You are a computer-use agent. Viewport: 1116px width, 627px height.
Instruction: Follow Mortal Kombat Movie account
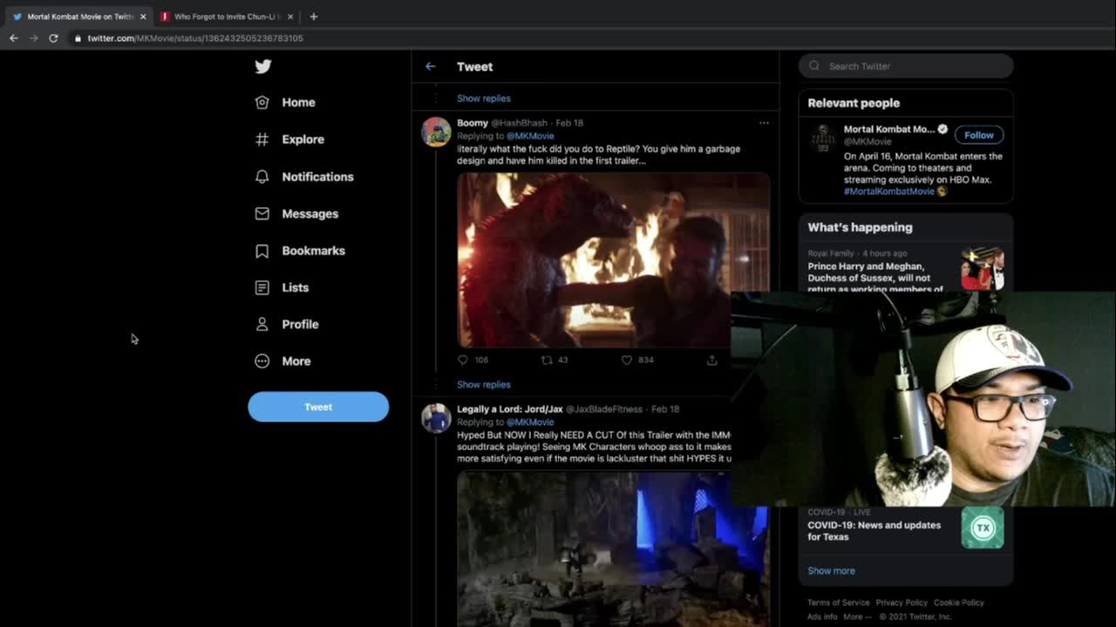click(x=978, y=135)
